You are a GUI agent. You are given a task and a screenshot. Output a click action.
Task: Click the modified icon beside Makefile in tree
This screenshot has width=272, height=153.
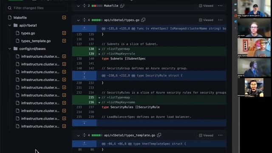coord(64,17)
